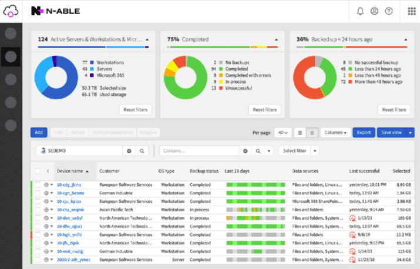Open device icon for 10-cgn_besmz

click(46, 193)
